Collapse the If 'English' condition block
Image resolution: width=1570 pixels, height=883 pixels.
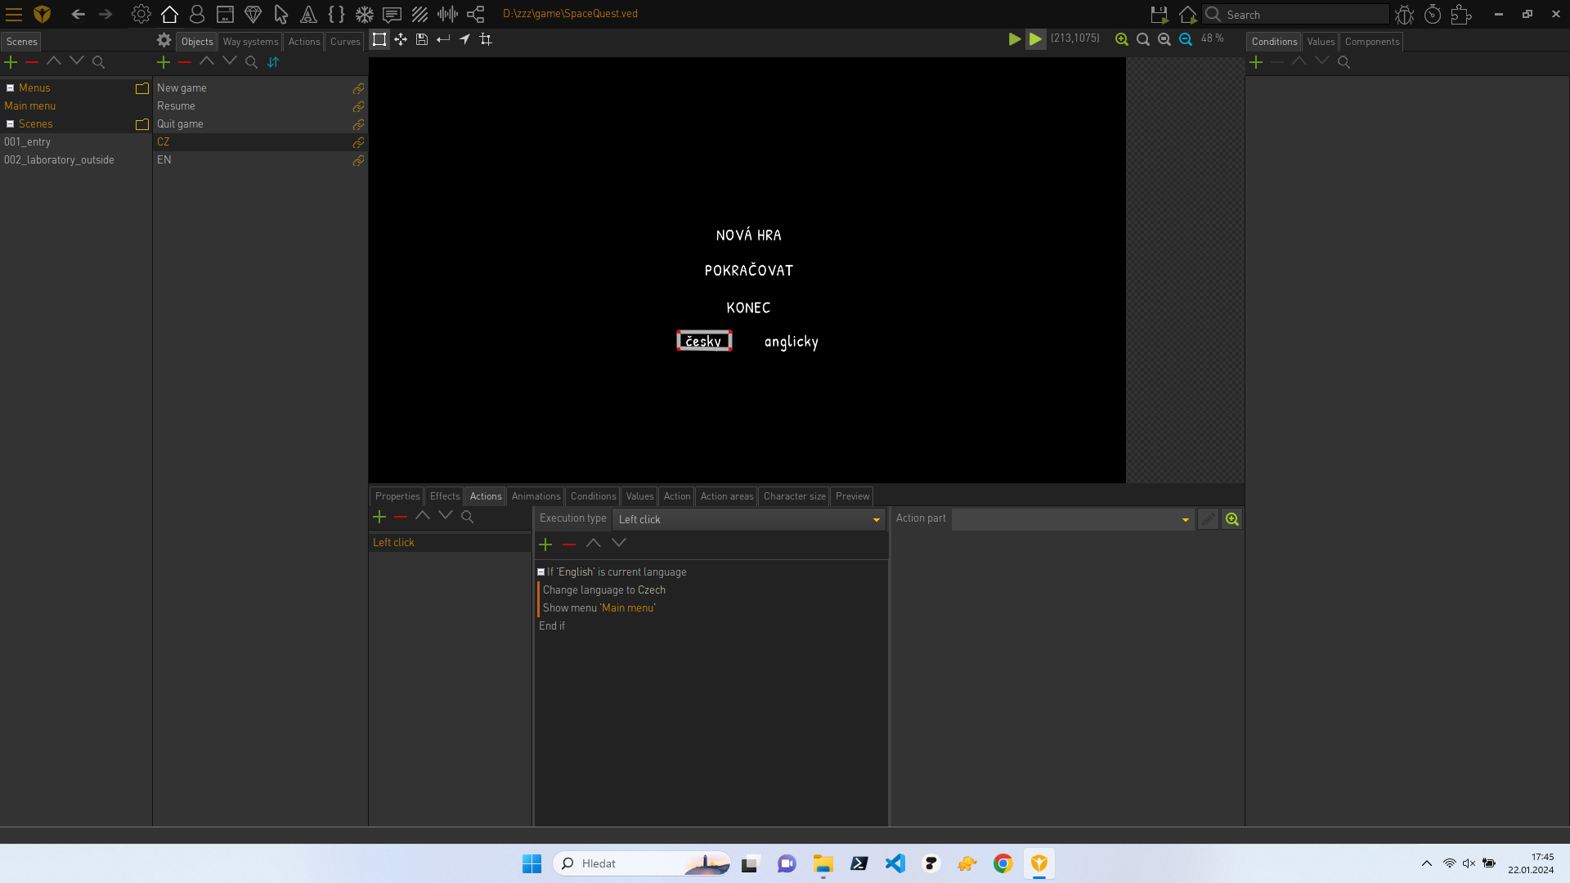point(541,572)
